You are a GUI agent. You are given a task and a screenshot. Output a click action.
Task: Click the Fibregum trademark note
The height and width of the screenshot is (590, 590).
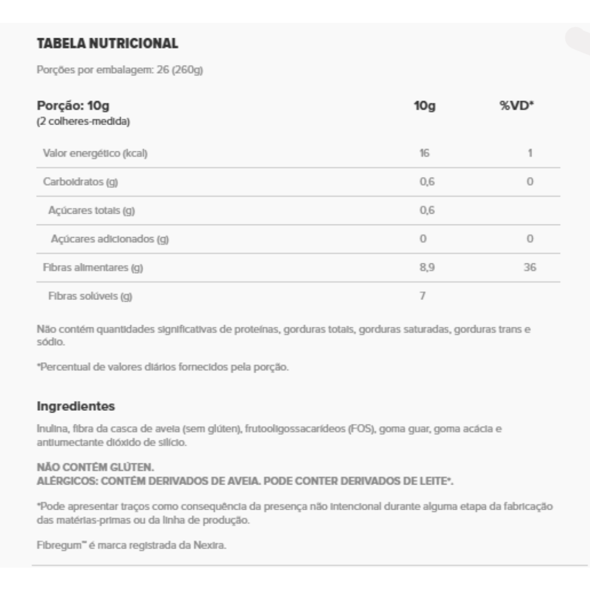131,545
